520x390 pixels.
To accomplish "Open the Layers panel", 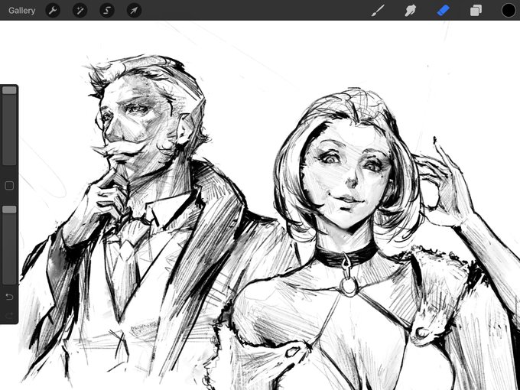I will coord(476,11).
